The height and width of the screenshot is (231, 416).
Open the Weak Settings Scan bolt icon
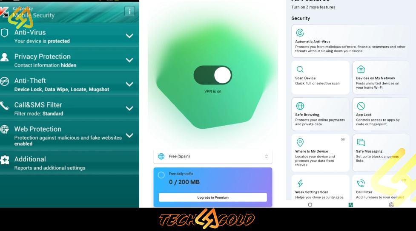(300, 183)
